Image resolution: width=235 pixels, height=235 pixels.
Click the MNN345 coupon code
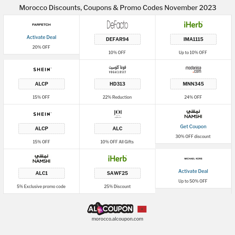coord(193,84)
